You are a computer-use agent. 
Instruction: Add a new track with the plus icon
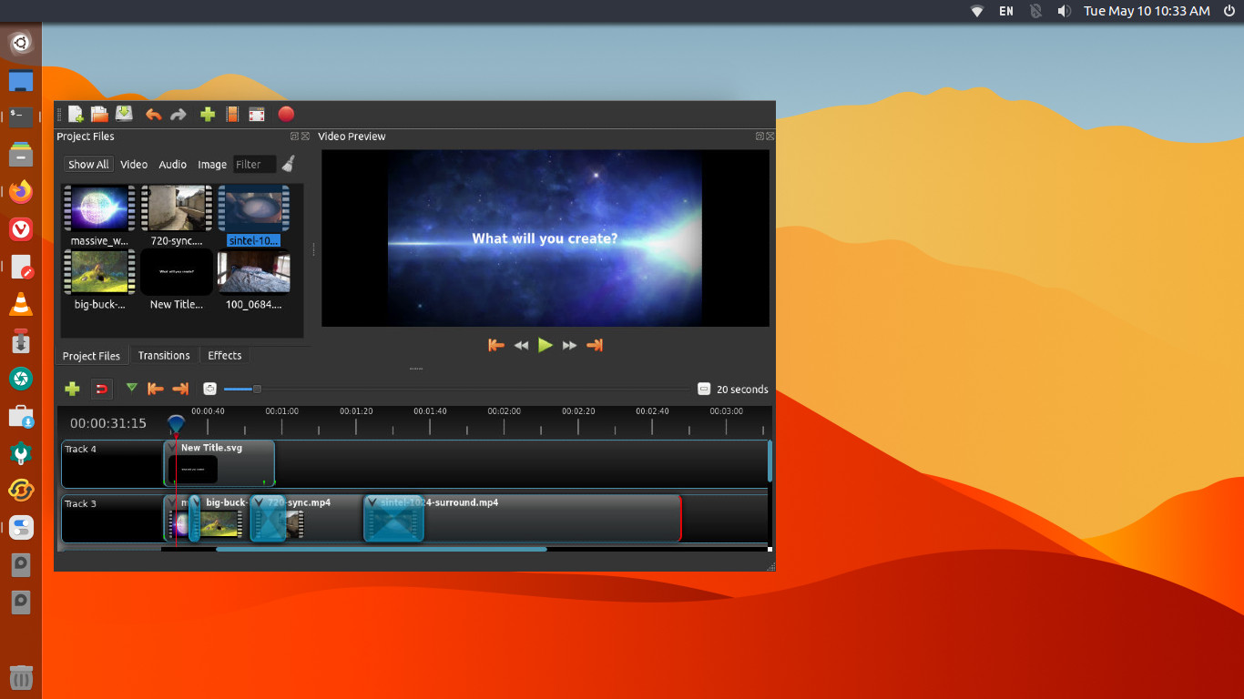click(71, 389)
